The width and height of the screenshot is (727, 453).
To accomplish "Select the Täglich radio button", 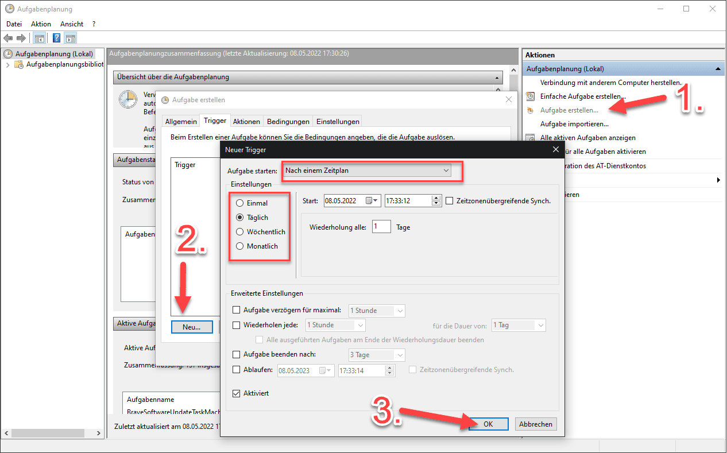I will [x=239, y=218].
